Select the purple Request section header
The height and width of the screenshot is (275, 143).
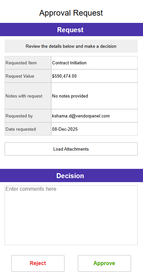[71, 30]
